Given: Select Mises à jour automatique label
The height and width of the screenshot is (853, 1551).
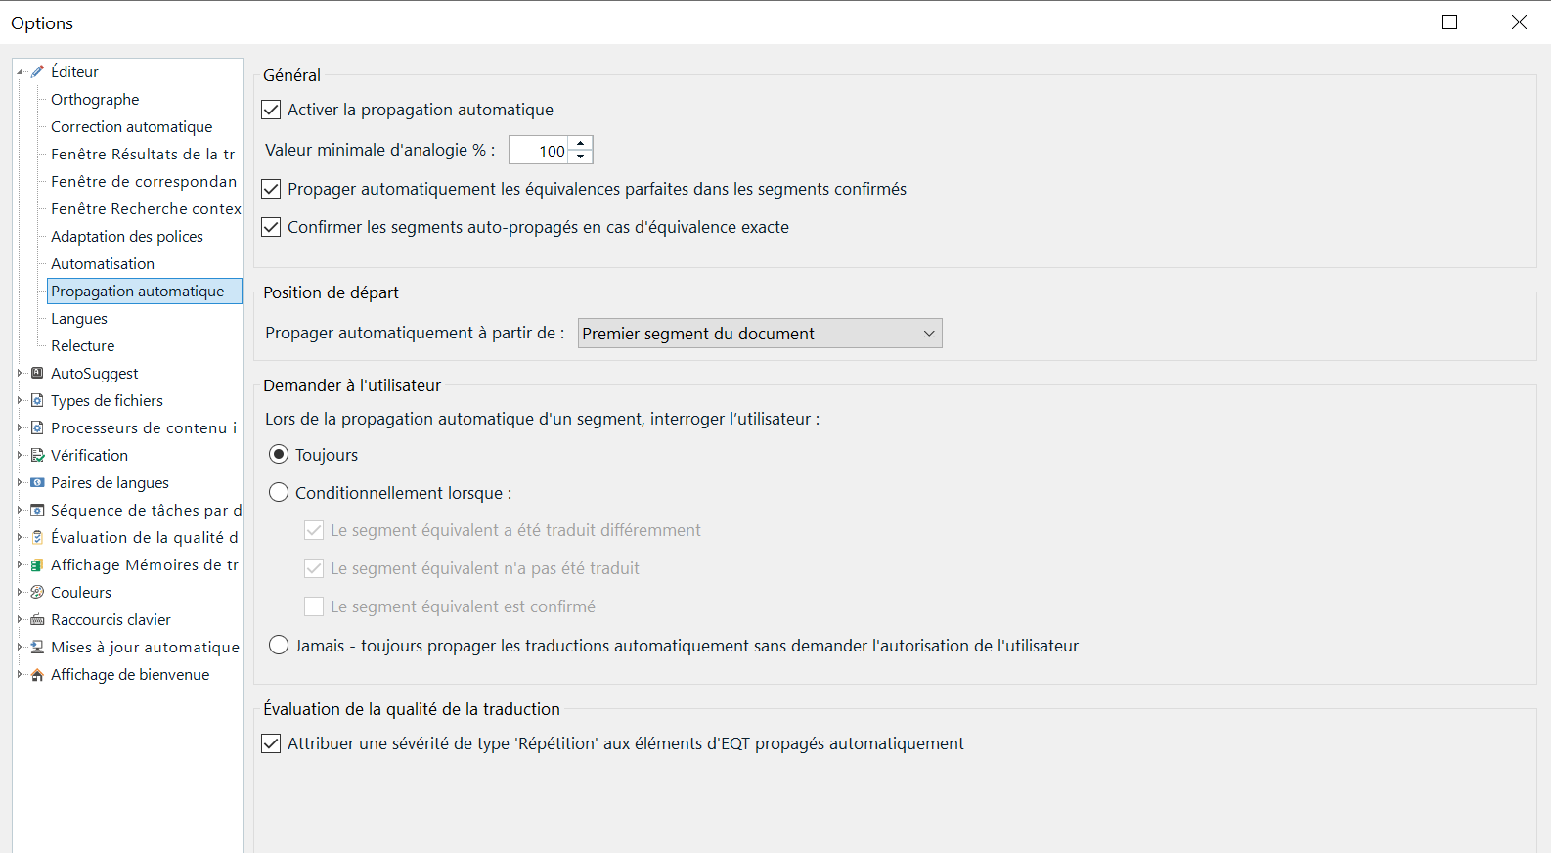Looking at the screenshot, I should tap(145, 647).
